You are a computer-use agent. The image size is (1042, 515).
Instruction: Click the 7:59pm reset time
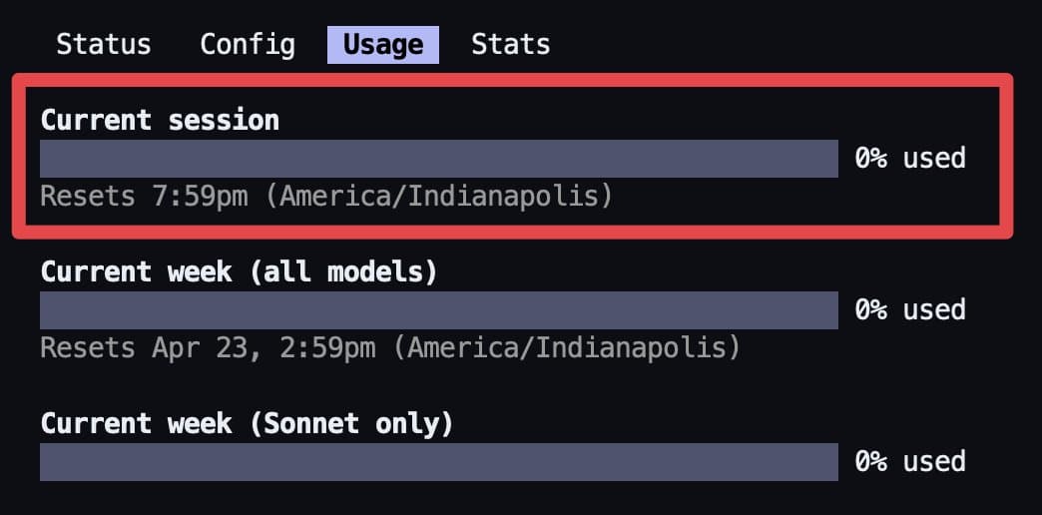[x=200, y=196]
